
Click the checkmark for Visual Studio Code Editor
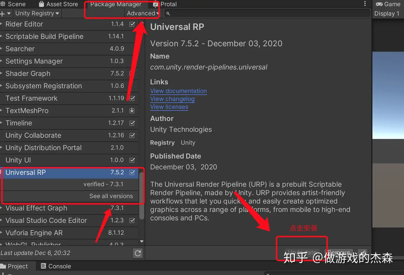[132, 221]
